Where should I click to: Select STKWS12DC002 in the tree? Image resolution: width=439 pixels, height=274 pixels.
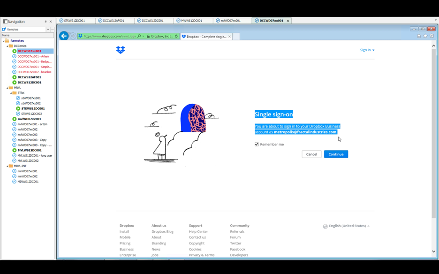click(31, 114)
